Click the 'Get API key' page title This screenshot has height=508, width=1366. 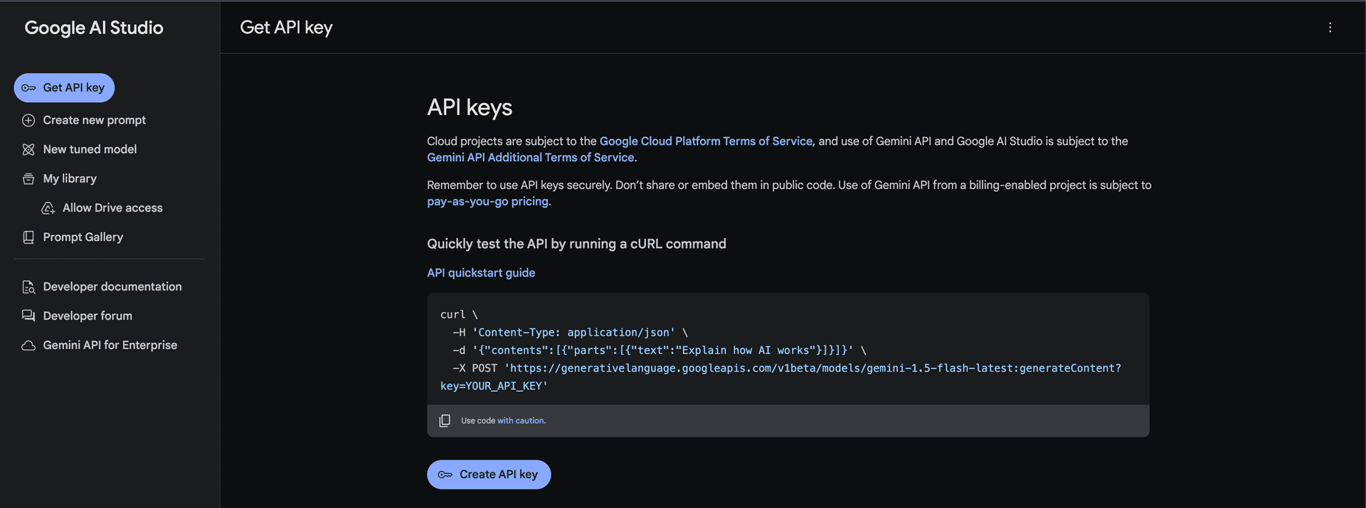click(286, 28)
